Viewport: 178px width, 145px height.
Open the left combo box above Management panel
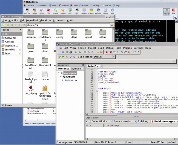coord(87,61)
